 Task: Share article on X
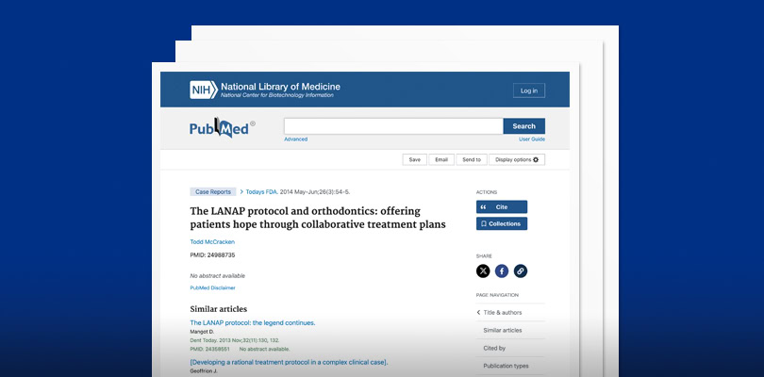[483, 271]
